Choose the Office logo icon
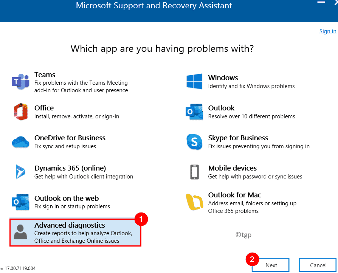338x273 pixels. point(21,112)
